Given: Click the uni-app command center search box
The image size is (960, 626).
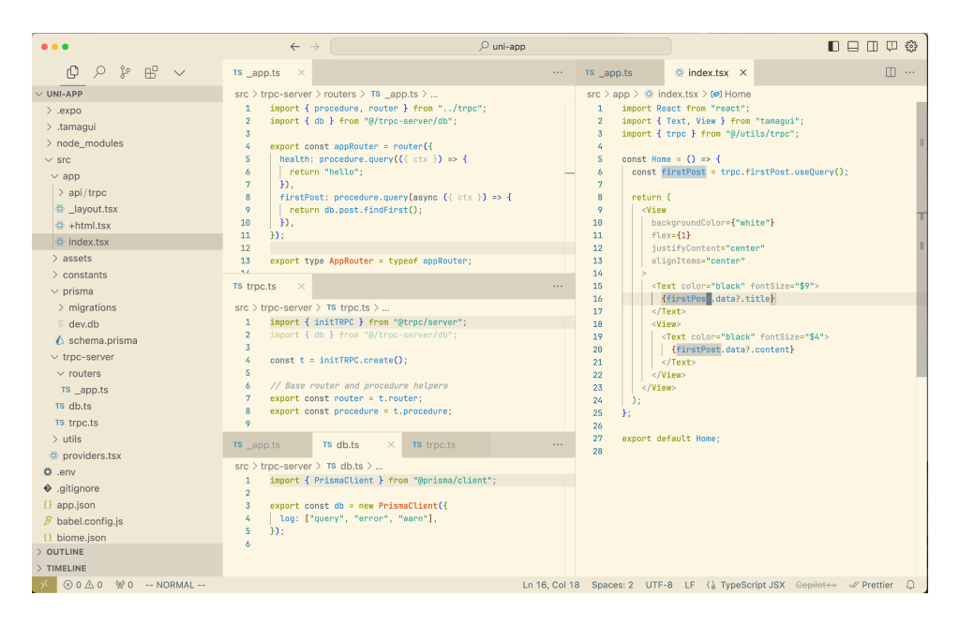Looking at the screenshot, I should coord(501,47).
